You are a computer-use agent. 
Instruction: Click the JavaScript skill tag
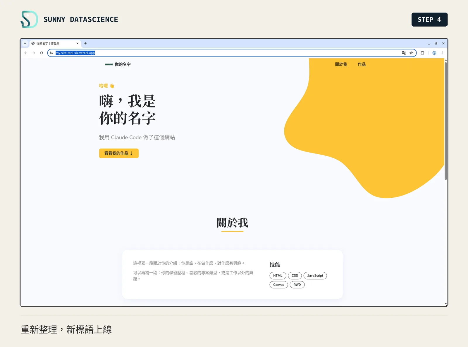tap(315, 276)
